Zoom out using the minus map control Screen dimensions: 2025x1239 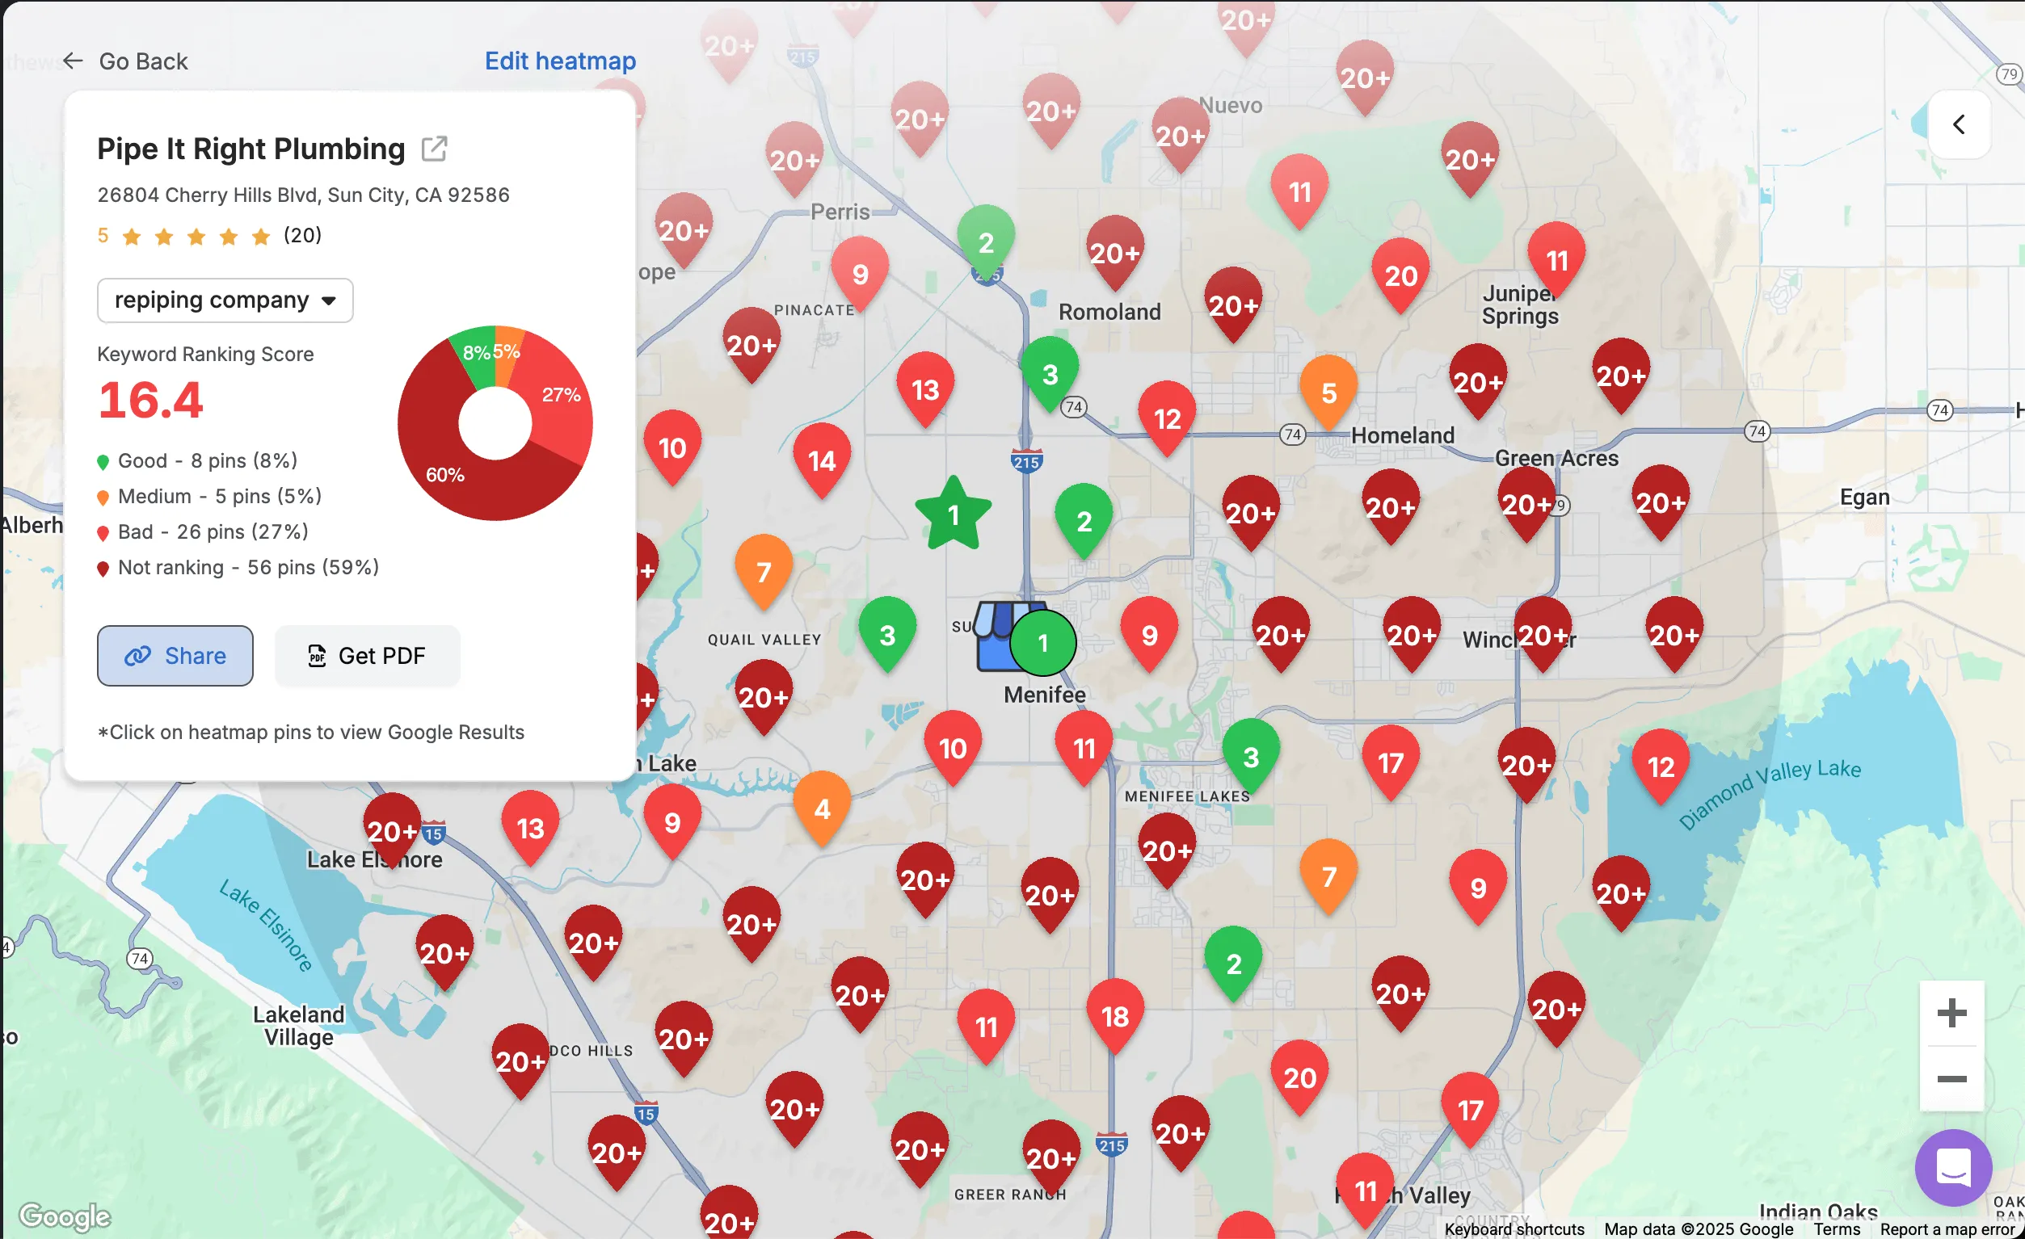[1952, 1078]
